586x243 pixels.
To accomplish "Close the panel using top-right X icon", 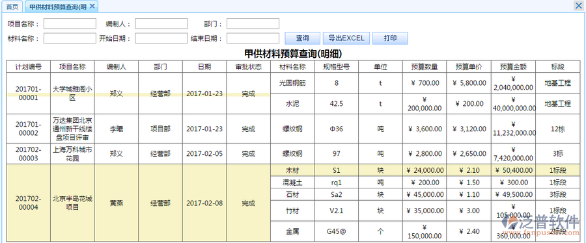I will 579,5.
